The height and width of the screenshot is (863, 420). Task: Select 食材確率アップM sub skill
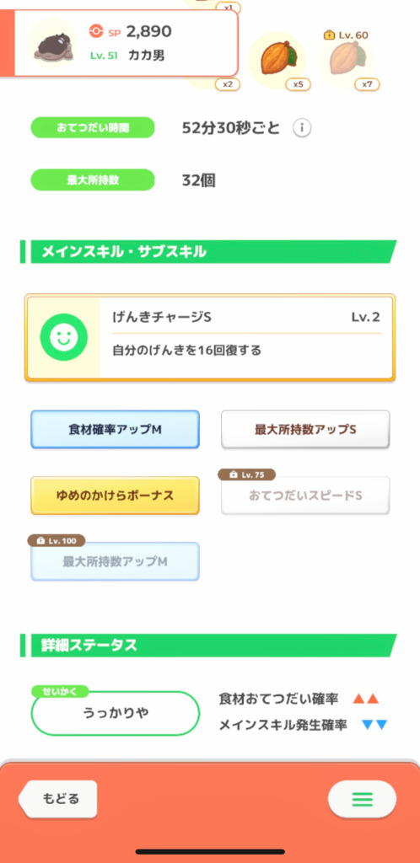click(115, 429)
